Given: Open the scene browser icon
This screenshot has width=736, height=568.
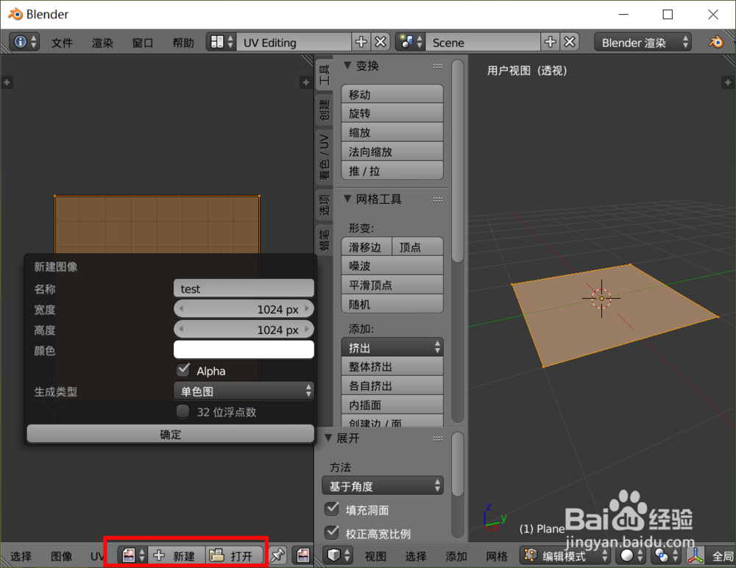Looking at the screenshot, I should [410, 42].
